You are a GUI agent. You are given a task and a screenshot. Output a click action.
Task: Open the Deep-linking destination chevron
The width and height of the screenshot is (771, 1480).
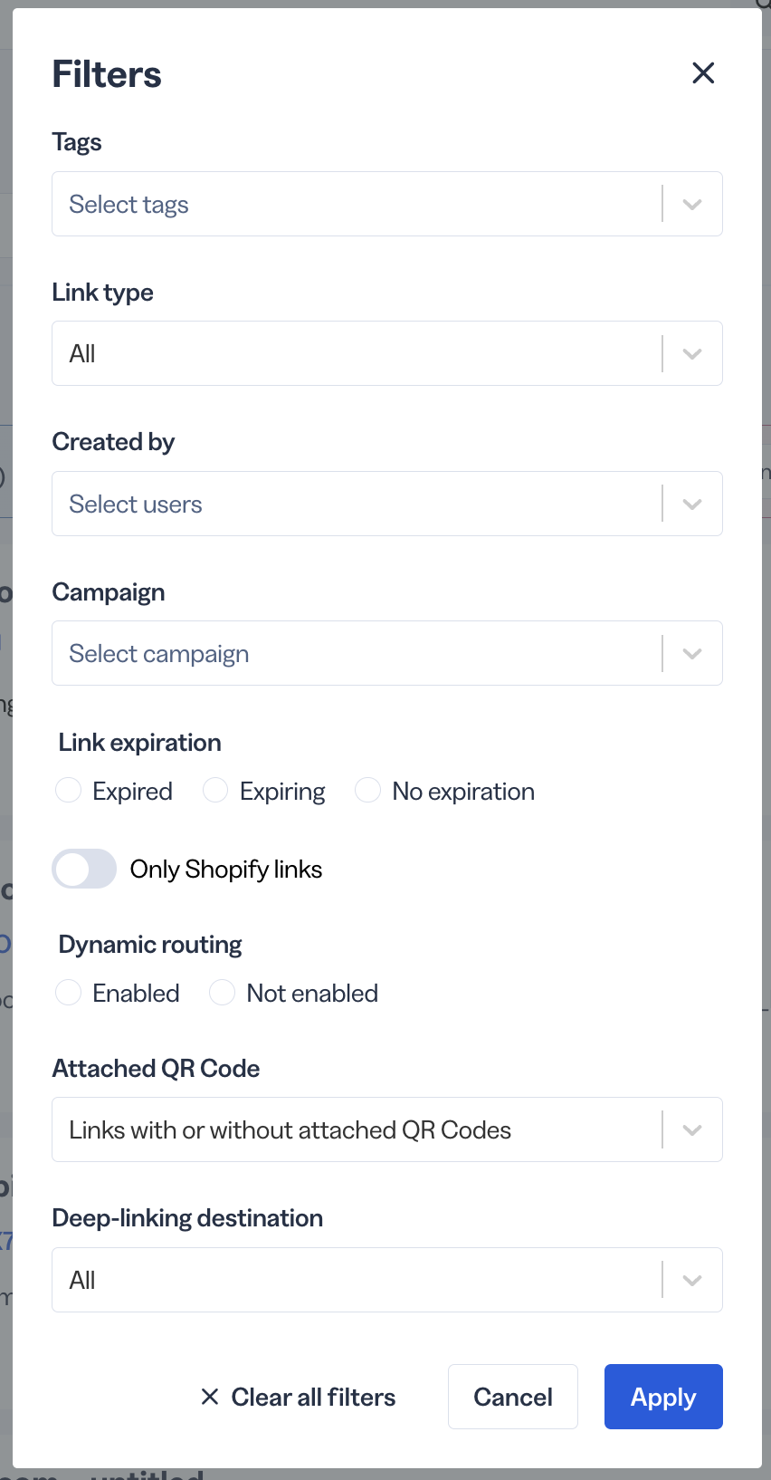coord(692,1281)
